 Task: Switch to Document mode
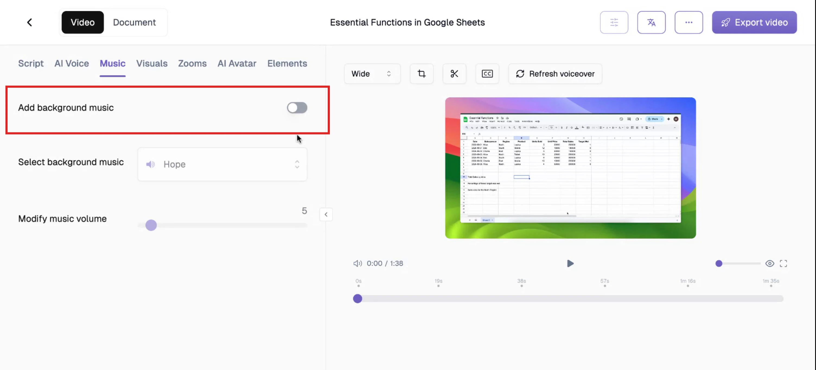(x=134, y=22)
